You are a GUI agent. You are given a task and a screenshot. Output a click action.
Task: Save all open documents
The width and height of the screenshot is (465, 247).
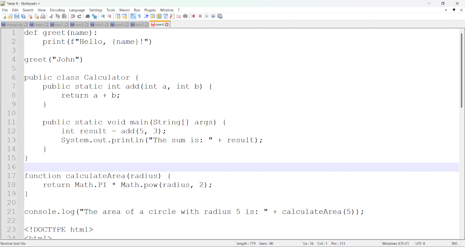pyautogui.click(x=23, y=16)
